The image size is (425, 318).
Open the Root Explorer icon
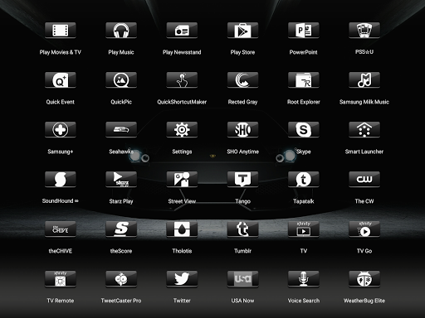pos(304,79)
